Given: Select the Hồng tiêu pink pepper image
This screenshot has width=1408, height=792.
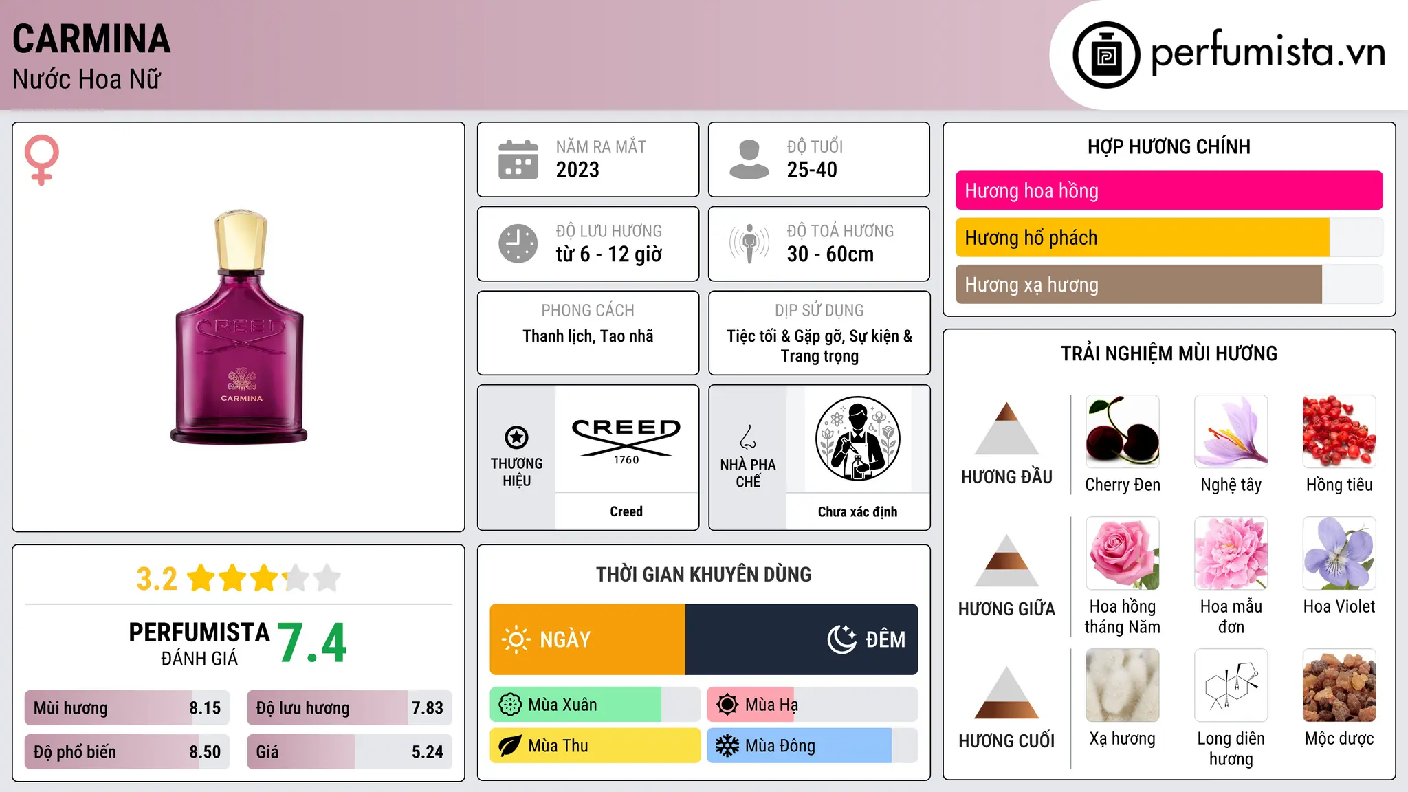Looking at the screenshot, I should (1339, 432).
